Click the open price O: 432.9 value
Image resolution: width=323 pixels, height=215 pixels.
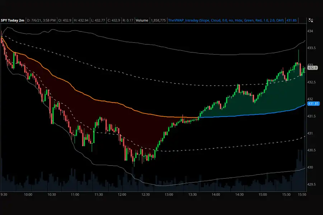point(65,20)
